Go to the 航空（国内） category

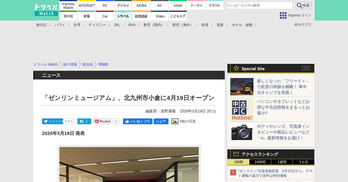(154, 25)
